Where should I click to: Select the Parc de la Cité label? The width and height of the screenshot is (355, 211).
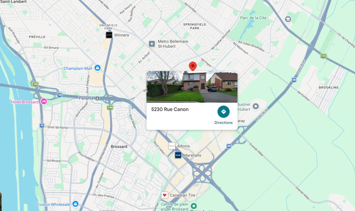pyautogui.click(x=253, y=18)
